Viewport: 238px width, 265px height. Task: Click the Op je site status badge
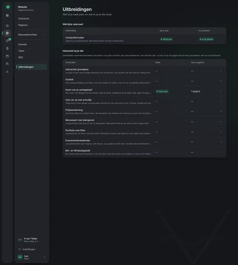162,91
